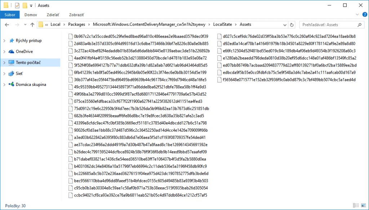This screenshot has height=210, width=369.
Task: Select OneDrive in the sidebar
Action: (x=24, y=51)
